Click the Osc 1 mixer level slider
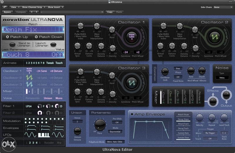Viewport: 235px width, 153px height. pyautogui.click(x=161, y=97)
